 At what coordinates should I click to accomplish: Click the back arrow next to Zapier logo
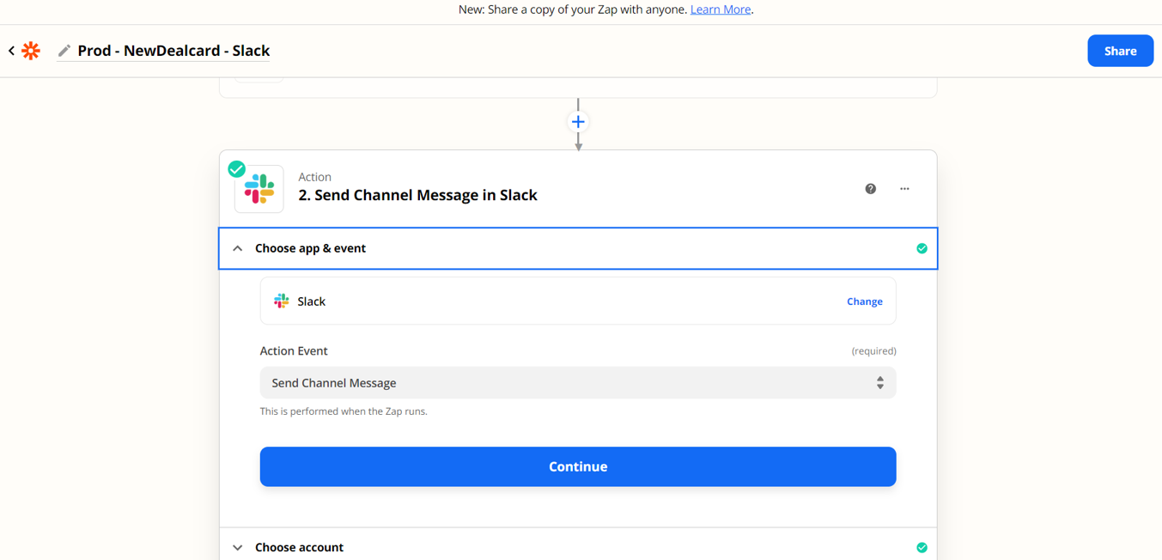pos(11,51)
